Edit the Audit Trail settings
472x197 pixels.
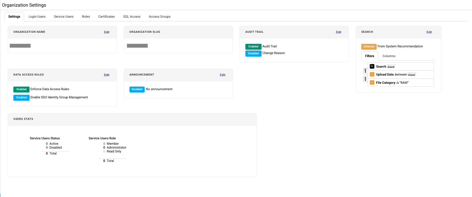(338, 32)
